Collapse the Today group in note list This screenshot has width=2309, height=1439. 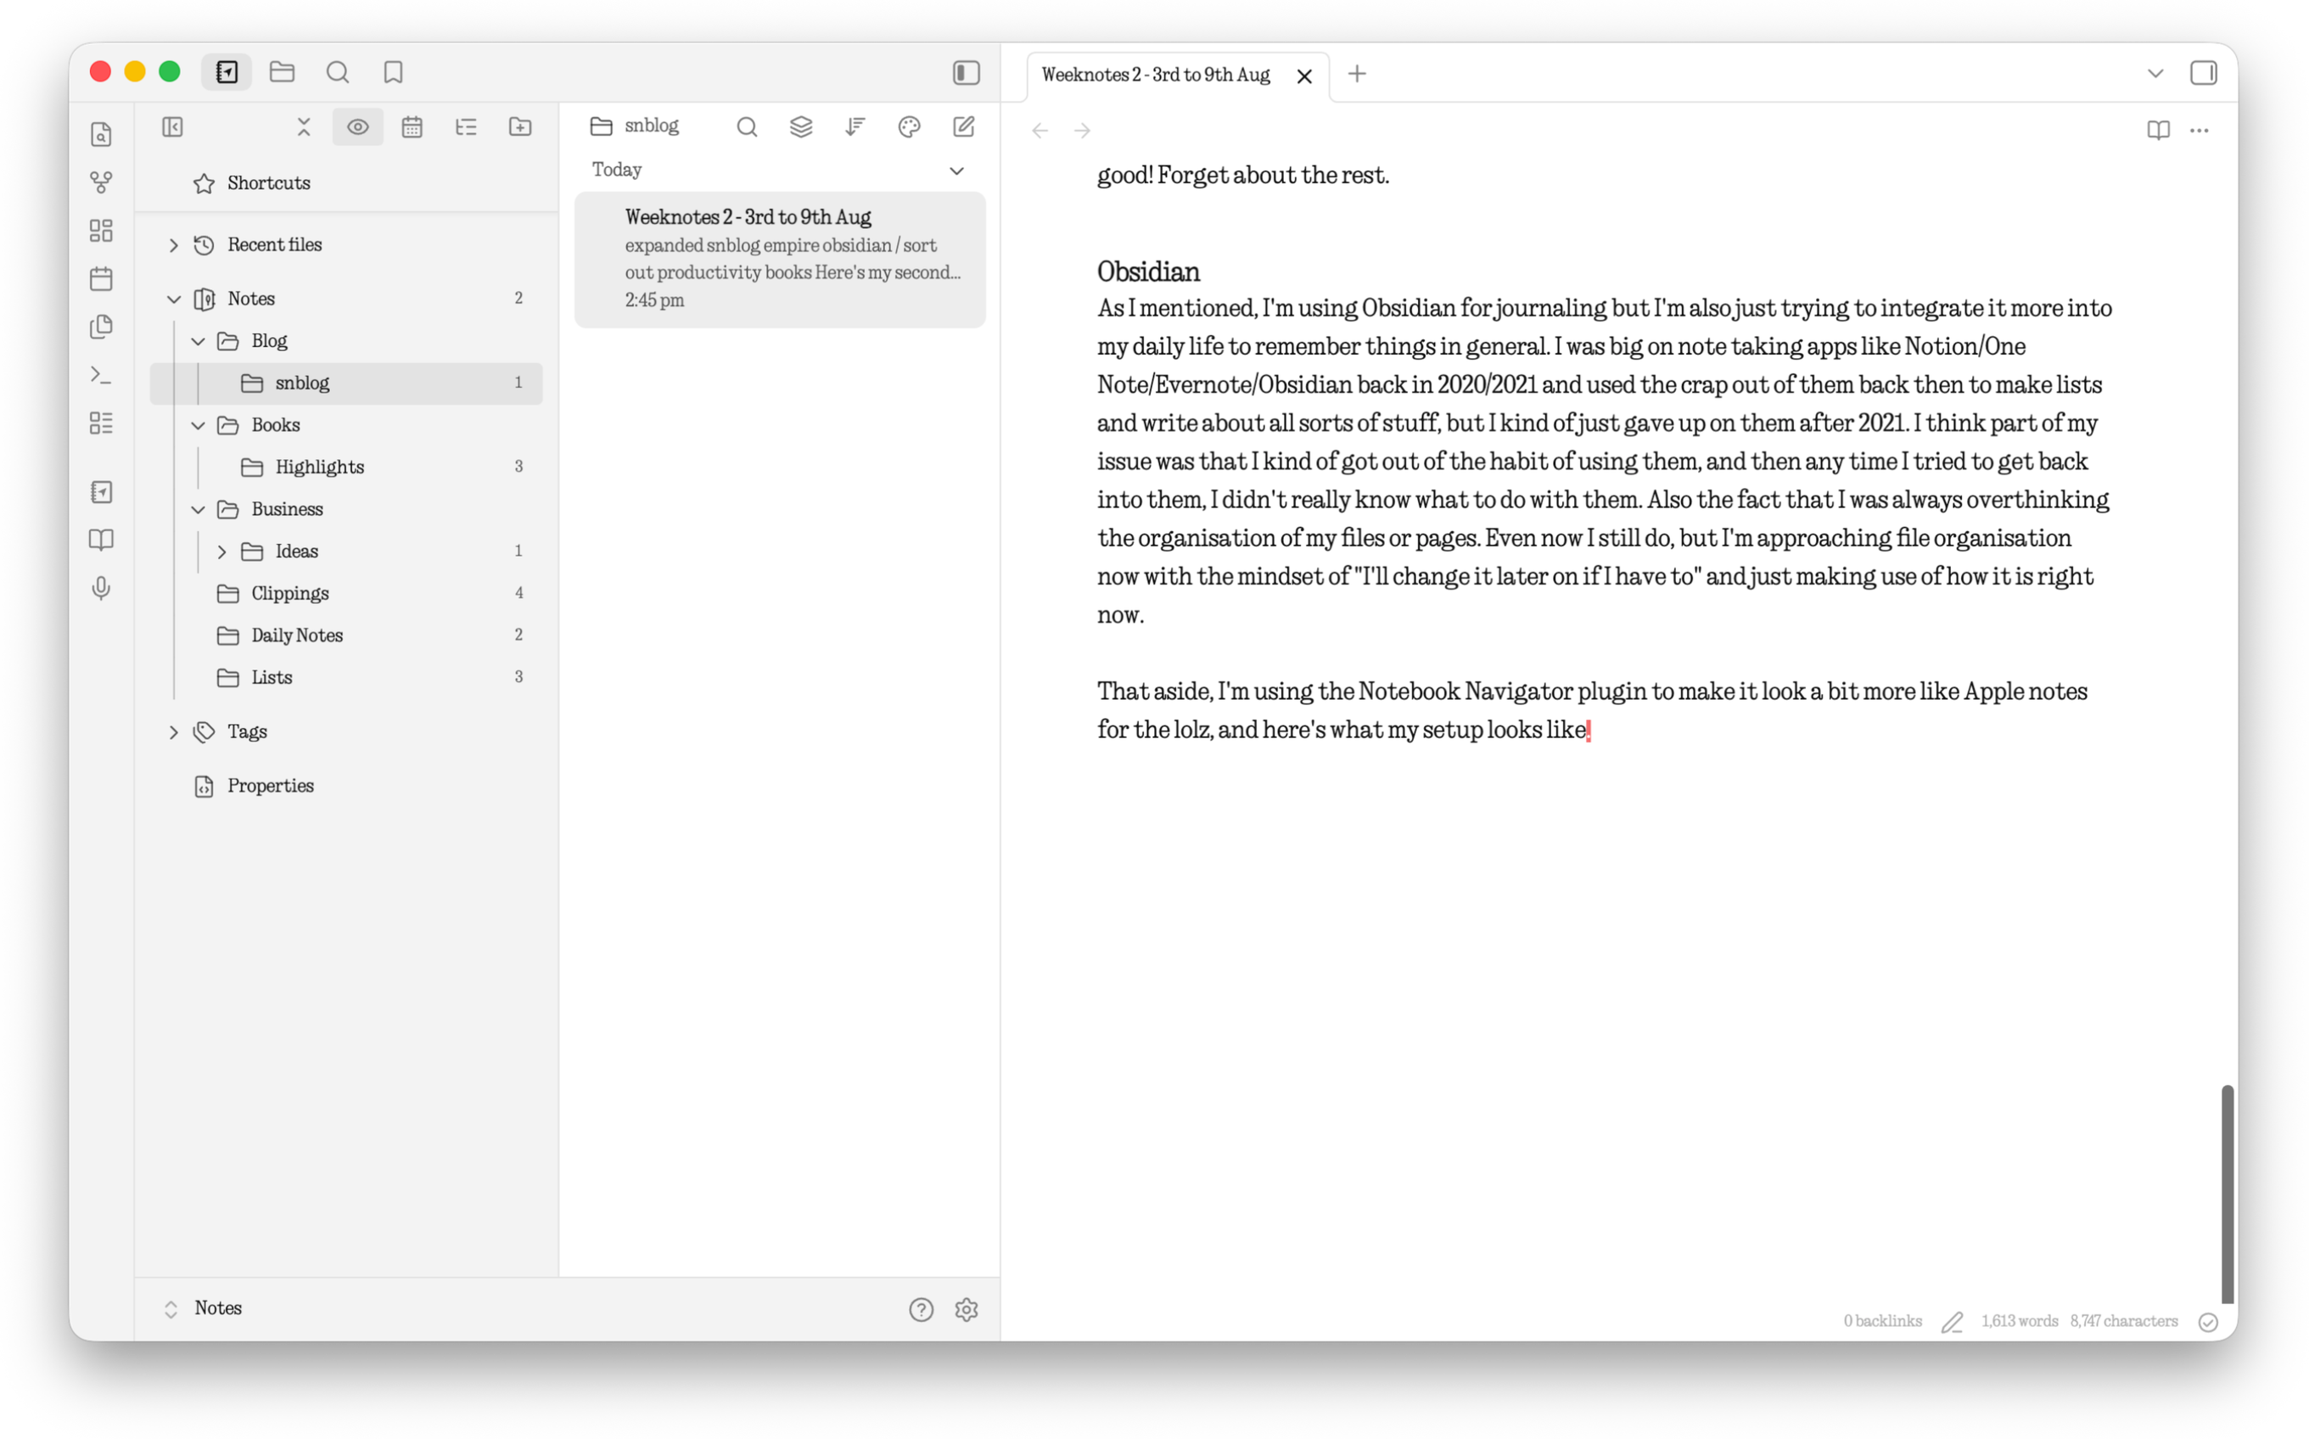956,171
